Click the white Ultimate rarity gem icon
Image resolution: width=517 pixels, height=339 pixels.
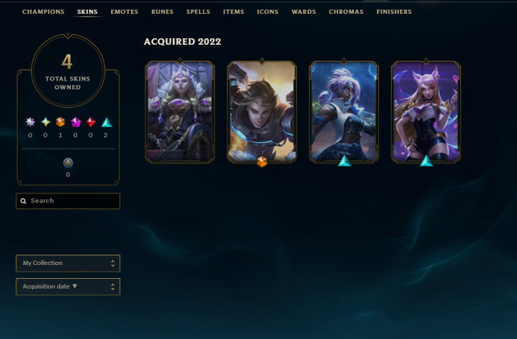(x=30, y=122)
